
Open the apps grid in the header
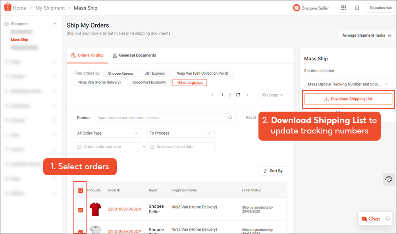(x=343, y=8)
